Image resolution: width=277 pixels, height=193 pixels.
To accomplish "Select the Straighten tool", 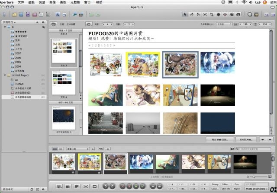I will pyautogui.click(x=205, y=14).
